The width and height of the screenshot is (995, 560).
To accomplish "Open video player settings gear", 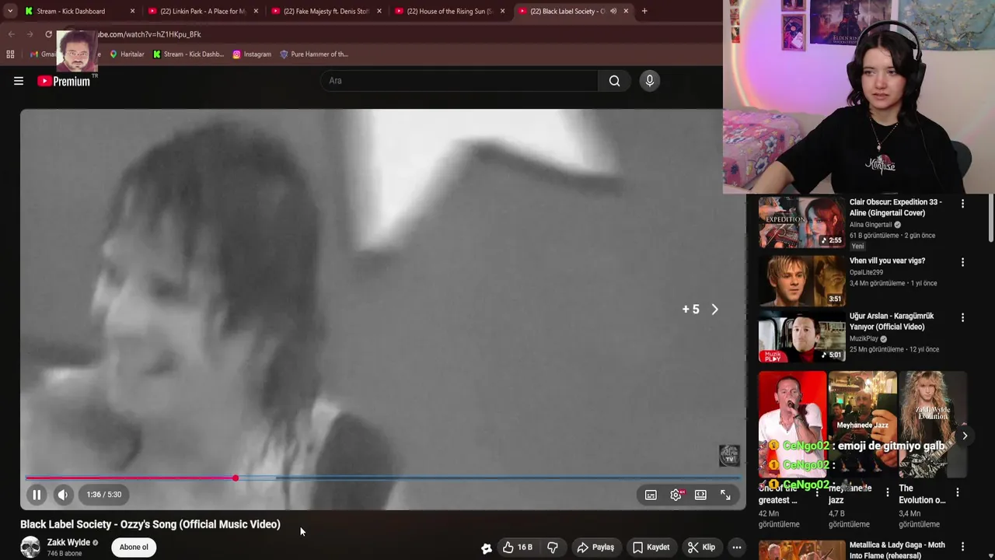I will point(676,495).
